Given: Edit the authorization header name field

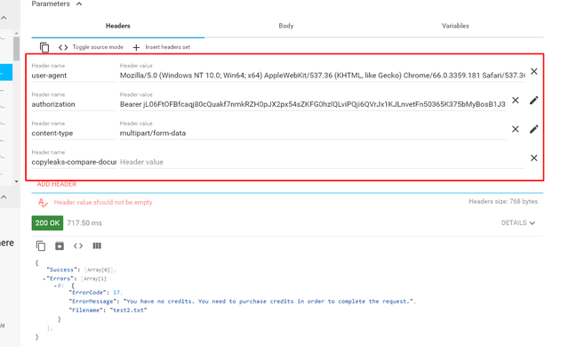Looking at the screenshot, I should [x=74, y=104].
